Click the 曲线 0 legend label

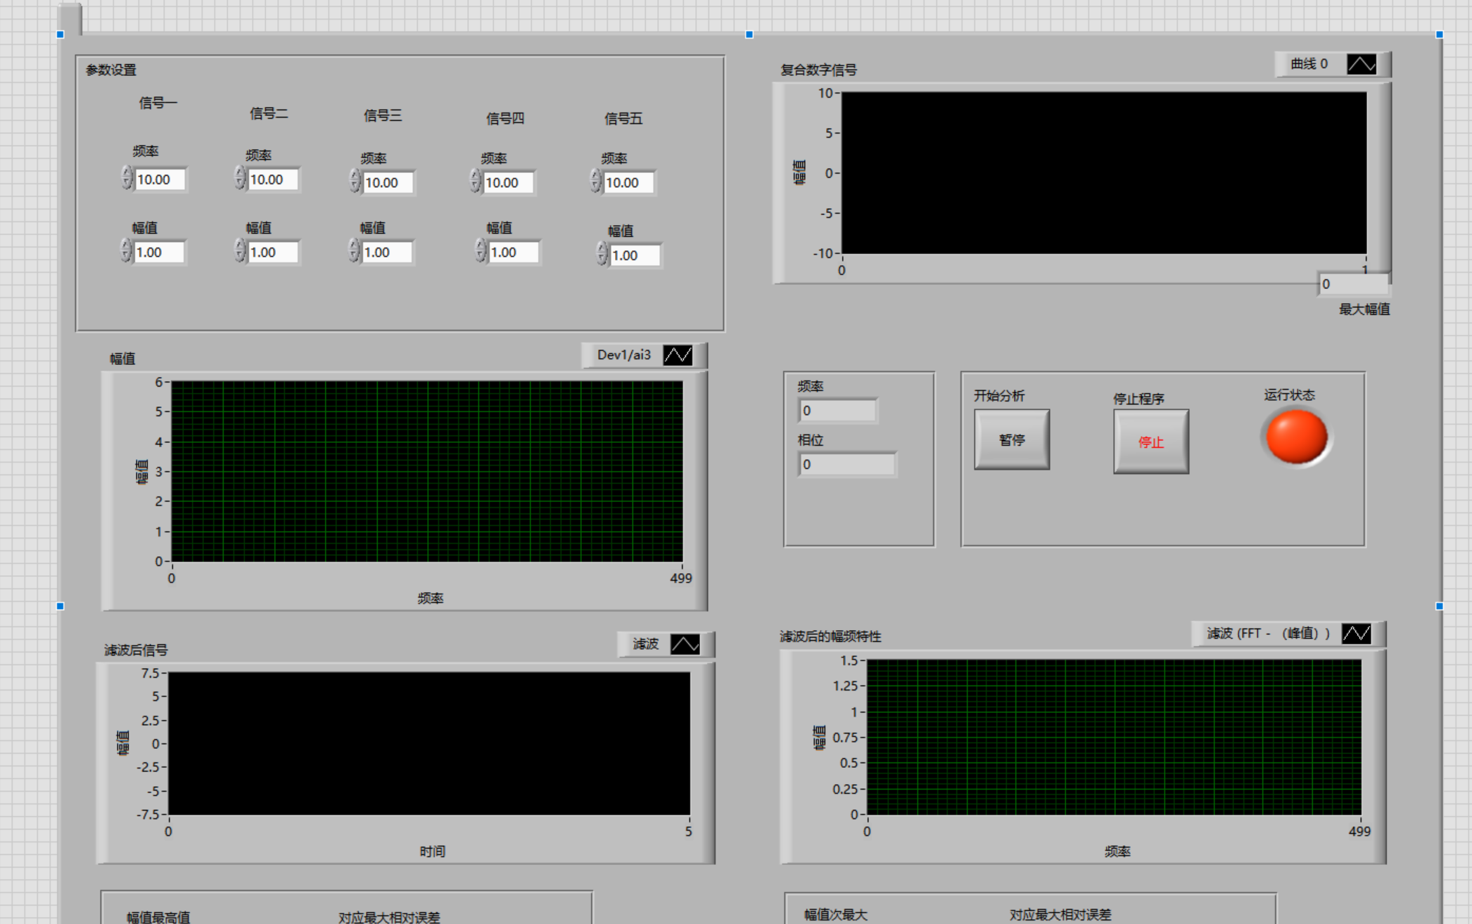1309,65
